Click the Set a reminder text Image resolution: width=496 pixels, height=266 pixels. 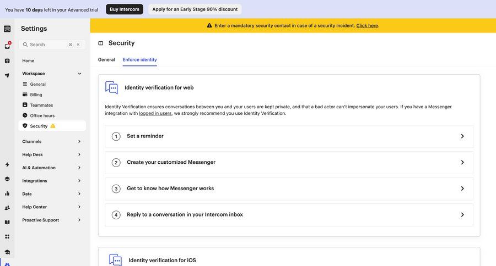[145, 136]
